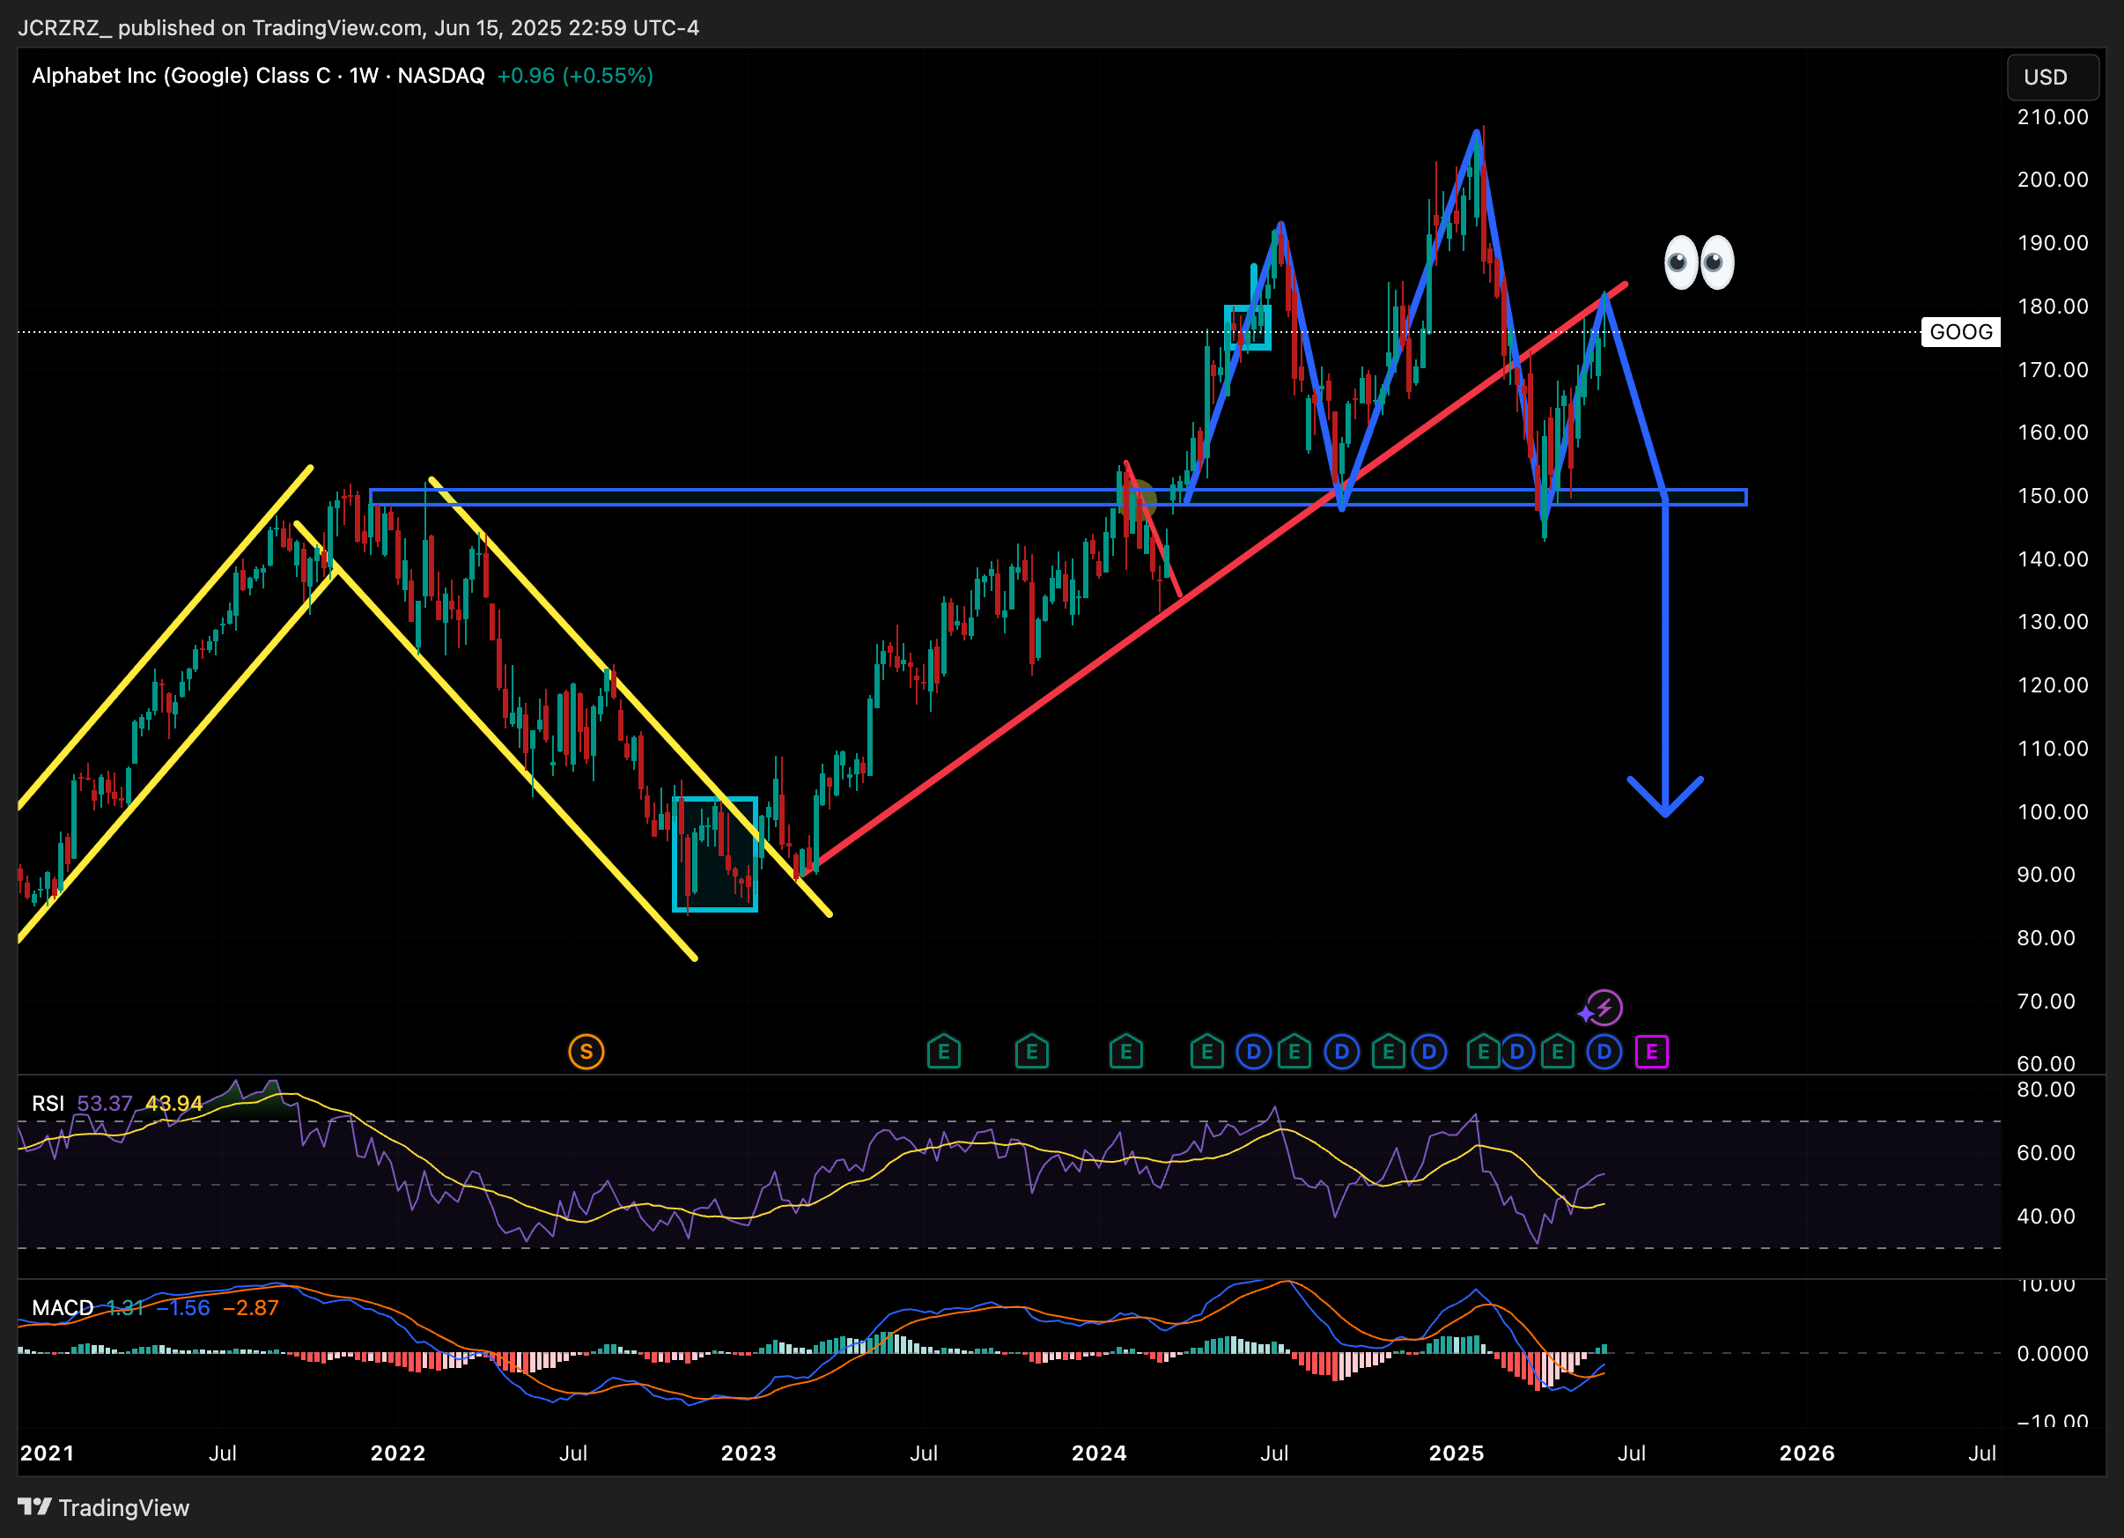Open the orange S stock split marker
Viewport: 2124px width, 1538px height.
(x=586, y=1052)
